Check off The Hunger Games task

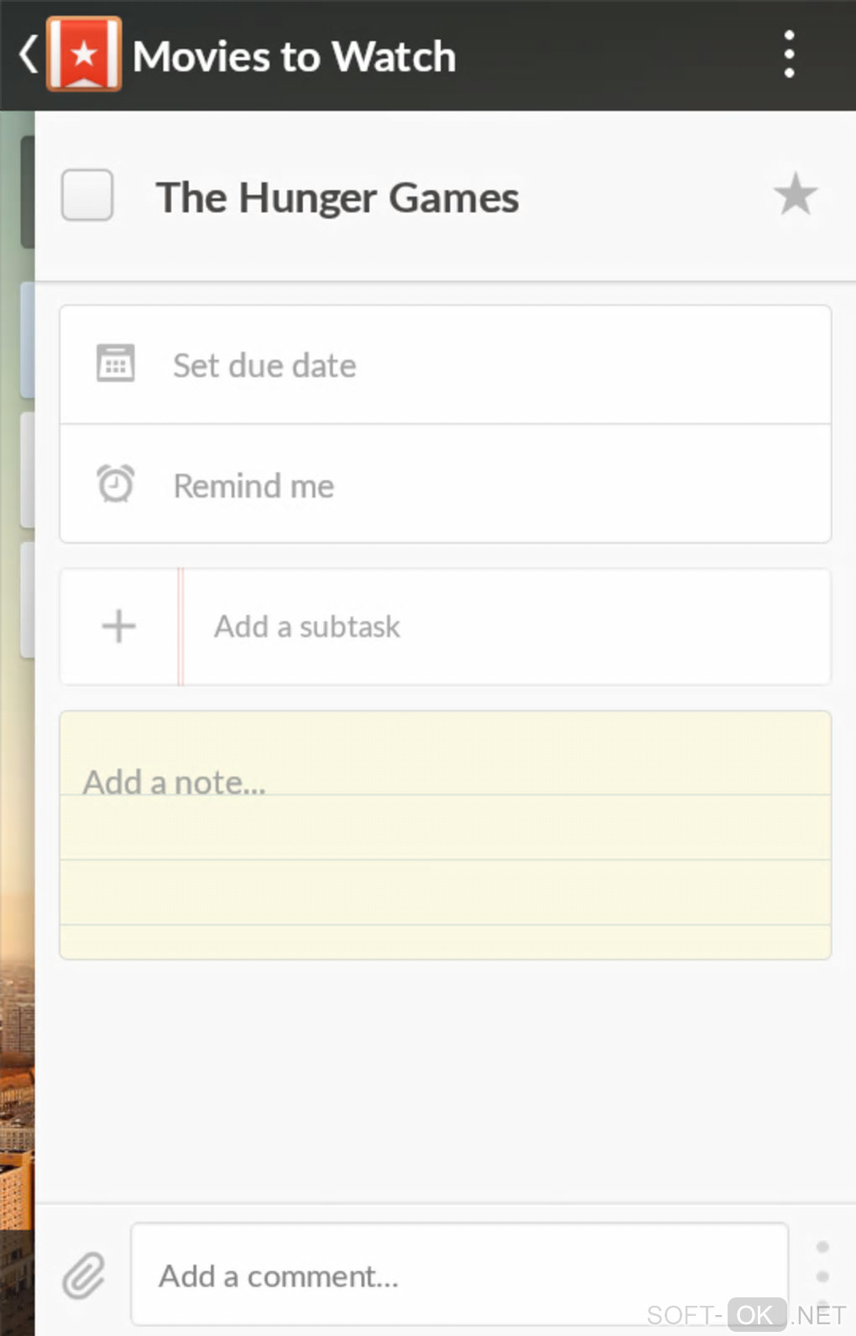pyautogui.click(x=87, y=196)
